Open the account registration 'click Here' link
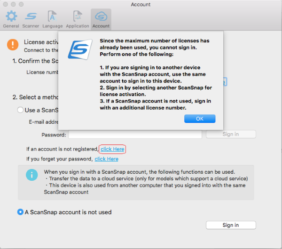Viewport: 282px width, 249px height. 112,149
